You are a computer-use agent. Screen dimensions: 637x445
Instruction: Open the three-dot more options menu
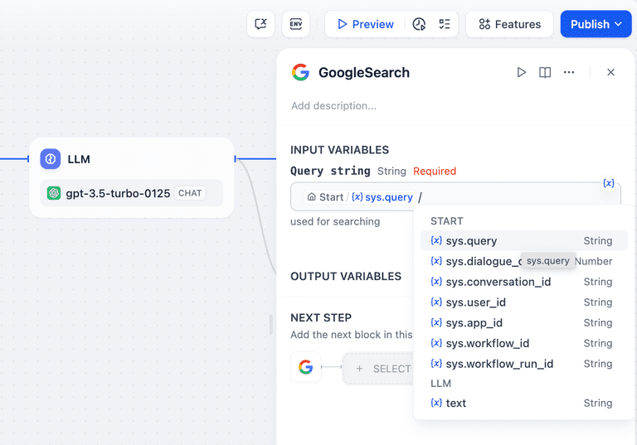coord(569,72)
